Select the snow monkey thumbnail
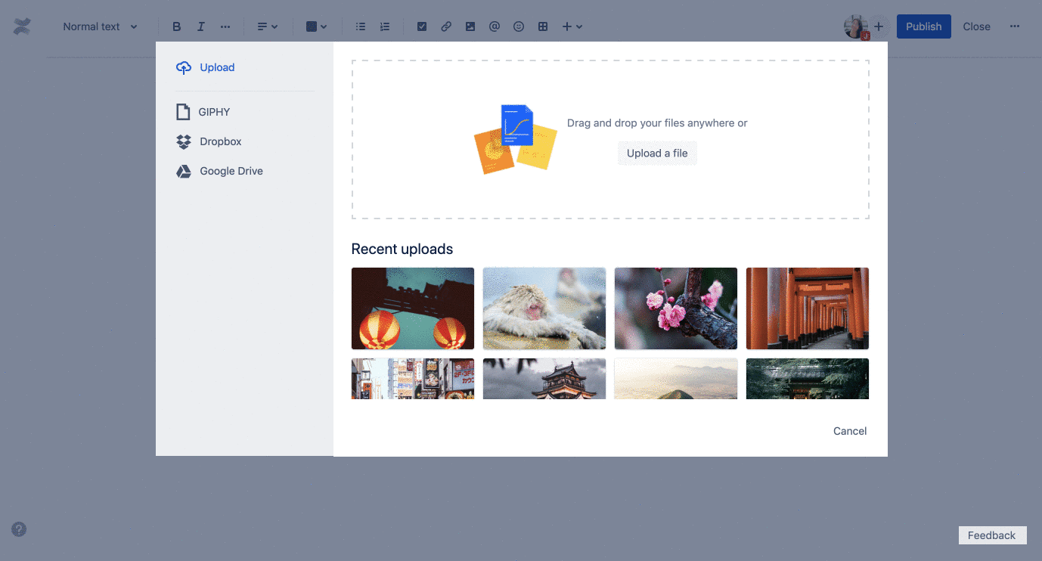 [544, 308]
